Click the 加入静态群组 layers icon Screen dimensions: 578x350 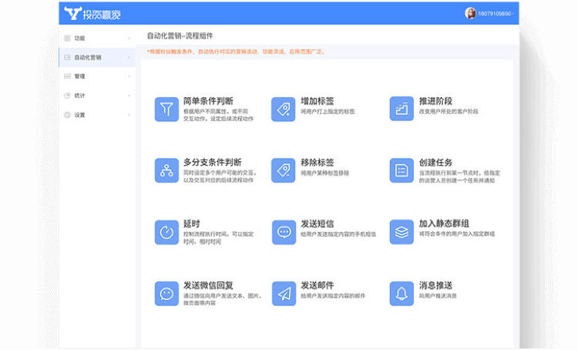pyautogui.click(x=402, y=231)
